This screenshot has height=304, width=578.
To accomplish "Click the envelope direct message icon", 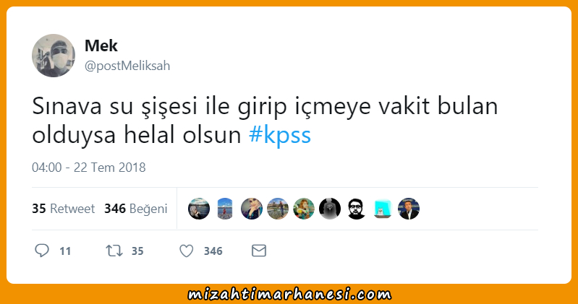I will (x=259, y=251).
